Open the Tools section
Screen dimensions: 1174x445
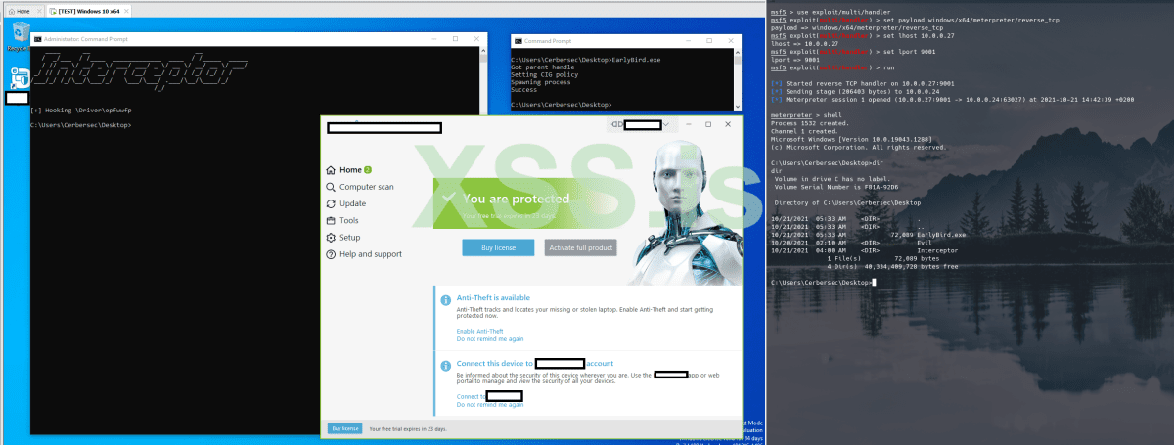[x=342, y=221]
